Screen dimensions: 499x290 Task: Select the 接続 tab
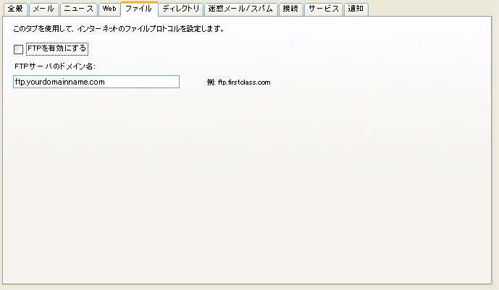click(290, 9)
